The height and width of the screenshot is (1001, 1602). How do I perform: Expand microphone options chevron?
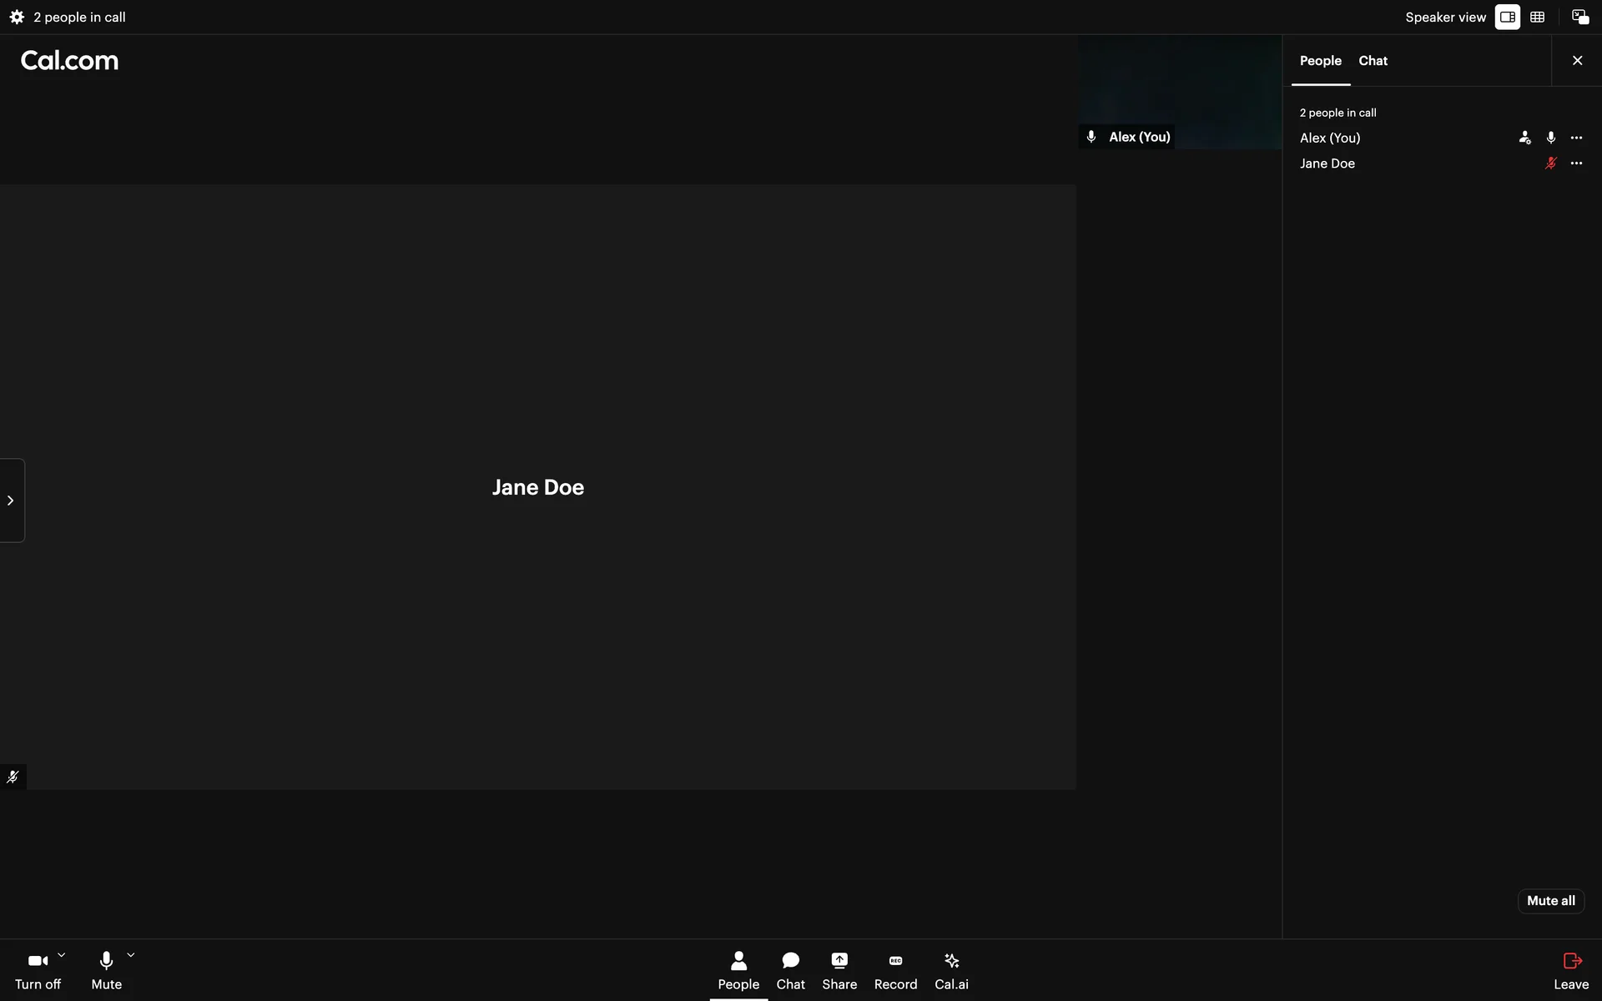point(131,955)
